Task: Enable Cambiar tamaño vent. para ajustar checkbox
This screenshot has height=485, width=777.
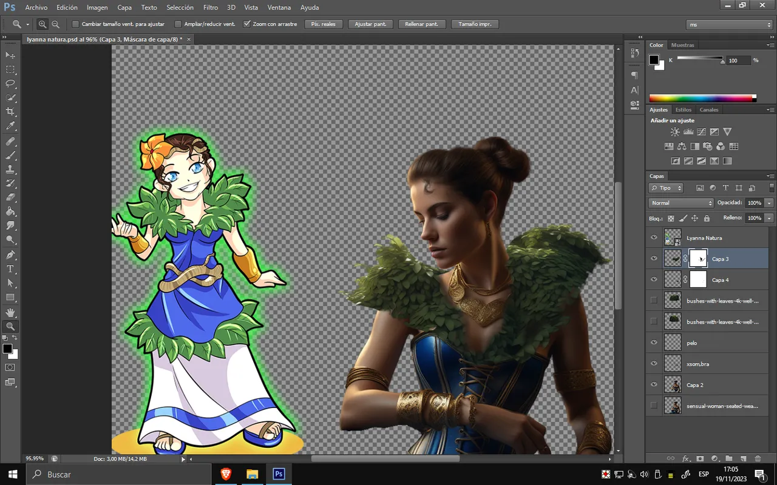Action: 76,24
